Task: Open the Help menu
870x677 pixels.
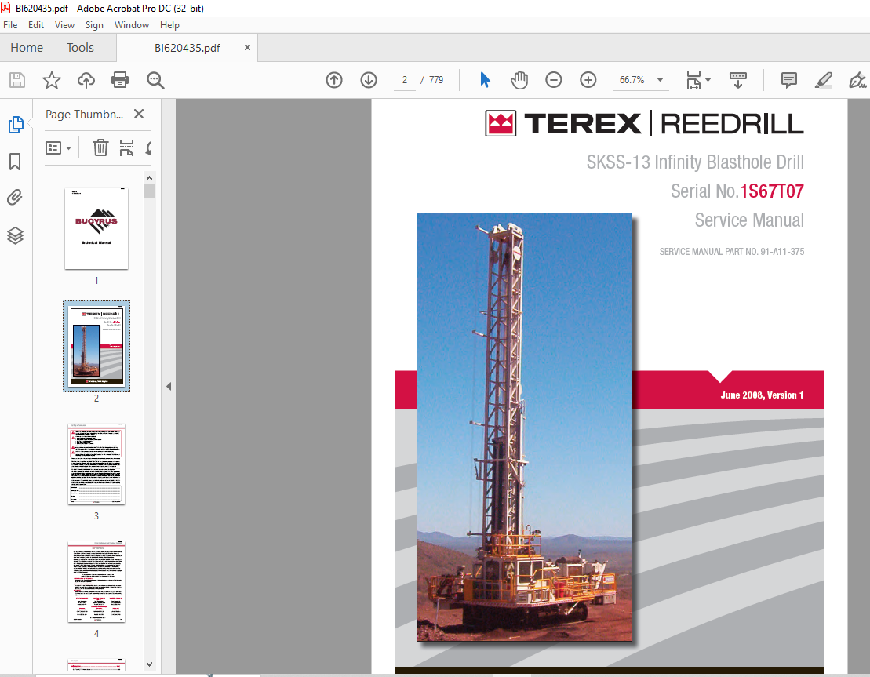Action: (169, 25)
